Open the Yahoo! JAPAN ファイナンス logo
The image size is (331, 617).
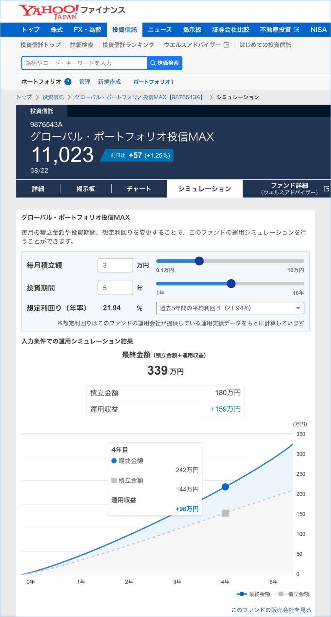coord(72,12)
